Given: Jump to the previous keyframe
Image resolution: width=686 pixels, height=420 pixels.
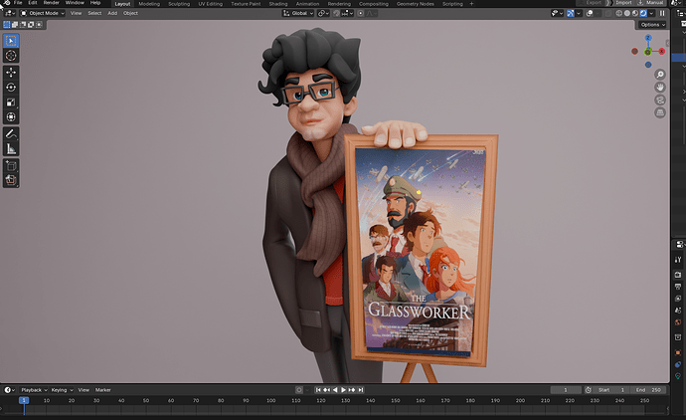Looking at the screenshot, I should click(327, 390).
